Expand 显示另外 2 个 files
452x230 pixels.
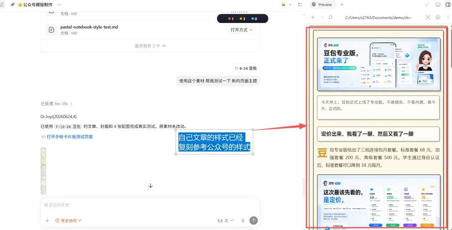(150, 46)
